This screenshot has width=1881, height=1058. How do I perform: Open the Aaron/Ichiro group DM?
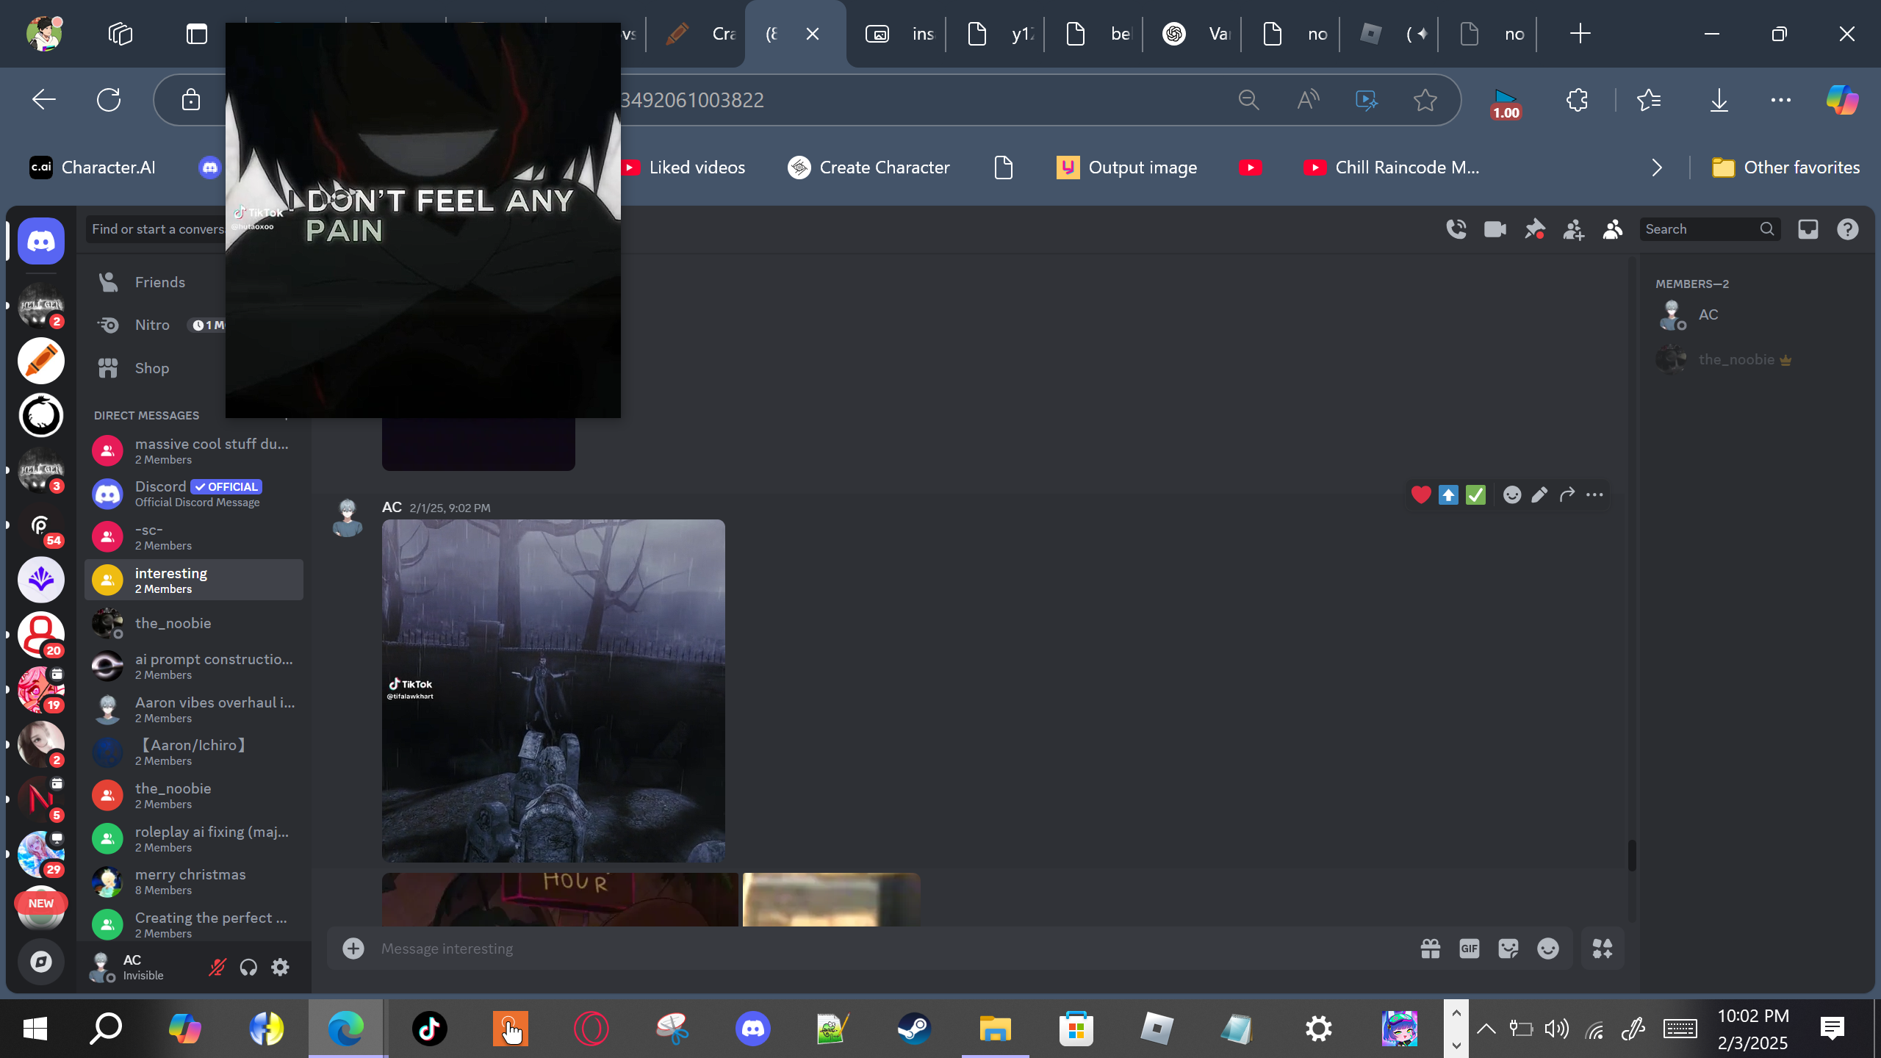click(194, 752)
